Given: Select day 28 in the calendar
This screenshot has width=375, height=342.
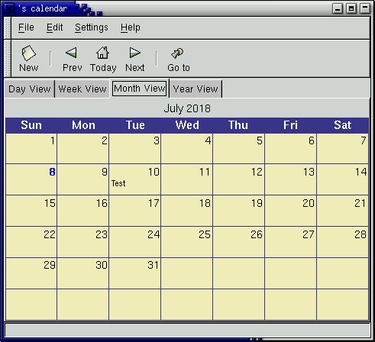Looking at the screenshot, I should [343, 242].
